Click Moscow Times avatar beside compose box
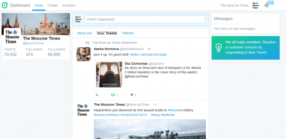 78,19
